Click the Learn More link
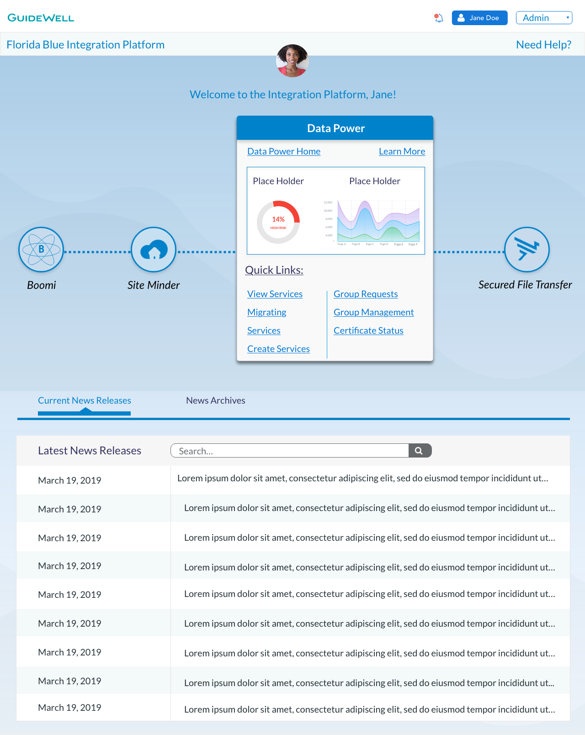The height and width of the screenshot is (735, 585). click(x=402, y=151)
